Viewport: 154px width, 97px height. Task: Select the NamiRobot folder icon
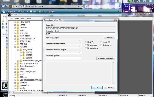[18, 36]
